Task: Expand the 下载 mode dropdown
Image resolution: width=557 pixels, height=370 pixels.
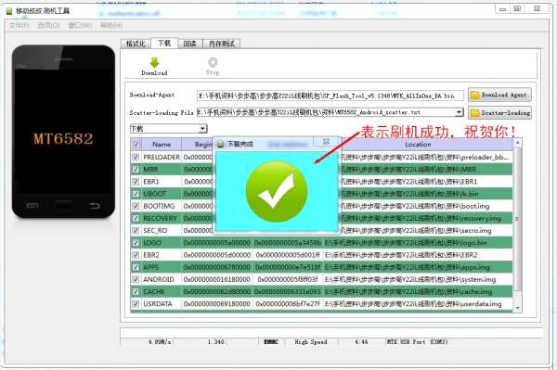Action: pyautogui.click(x=202, y=128)
